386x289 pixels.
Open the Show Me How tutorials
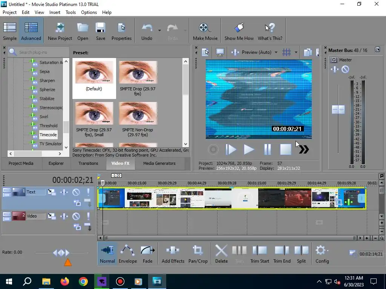point(239,31)
